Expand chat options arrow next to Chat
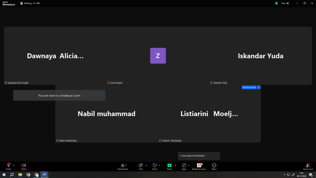Screen dimensions: 316x178 [x=146, y=165]
